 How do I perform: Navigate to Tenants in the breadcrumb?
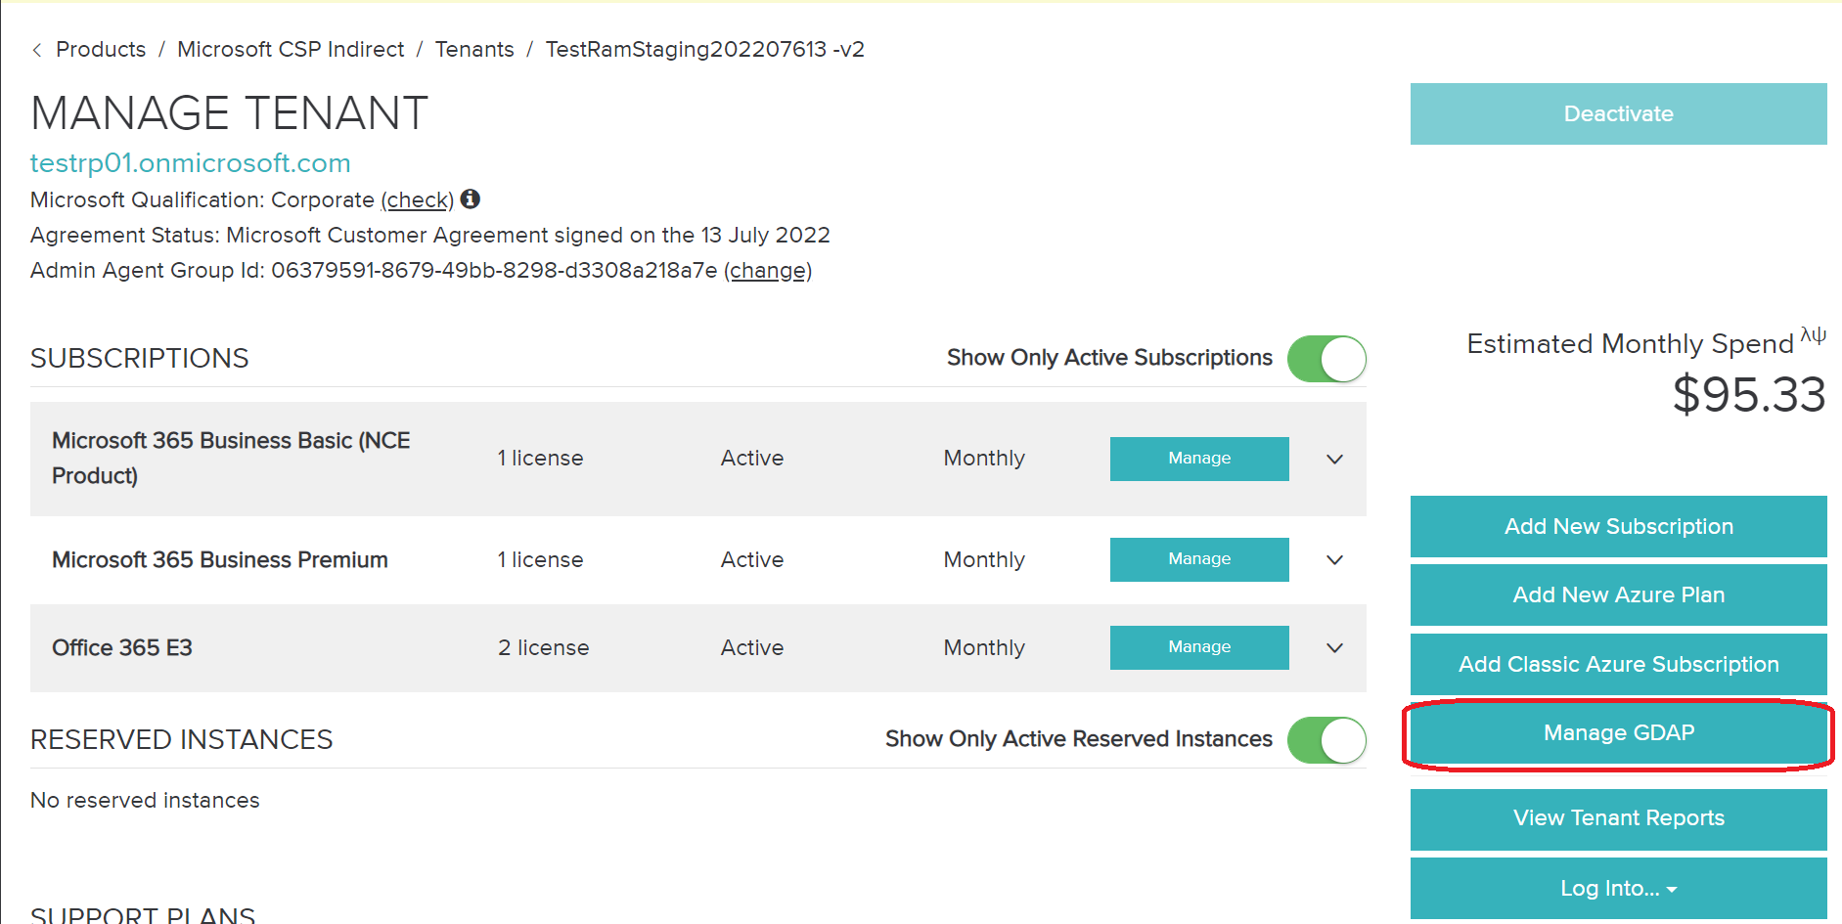pyautogui.click(x=474, y=49)
